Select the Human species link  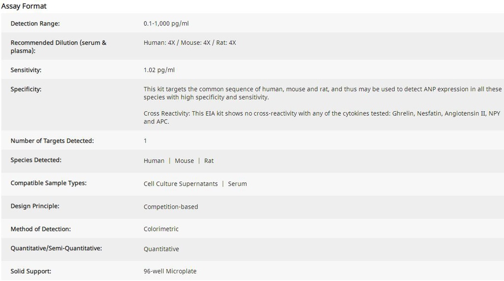154,160
